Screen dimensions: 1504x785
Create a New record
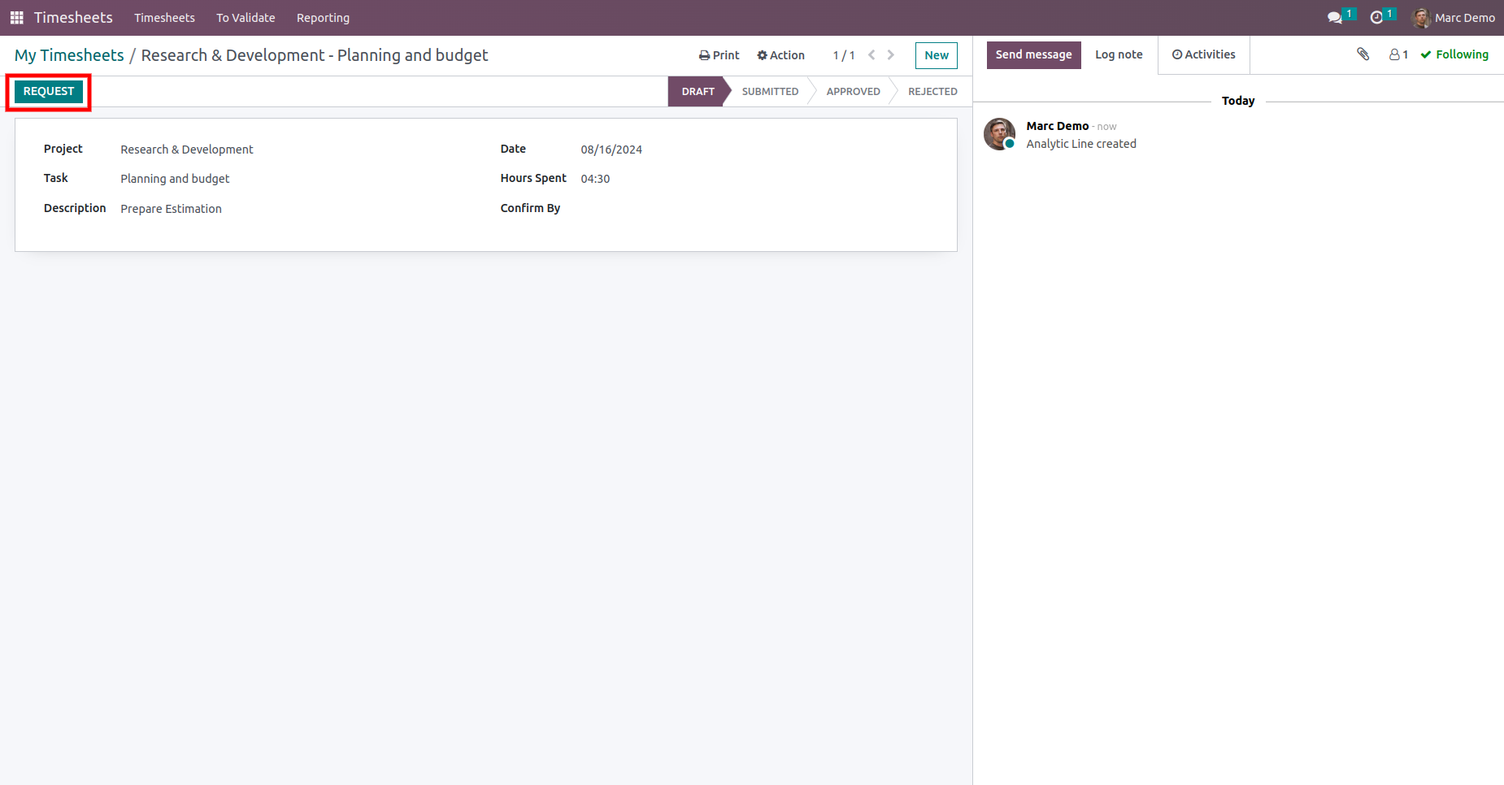click(x=937, y=55)
